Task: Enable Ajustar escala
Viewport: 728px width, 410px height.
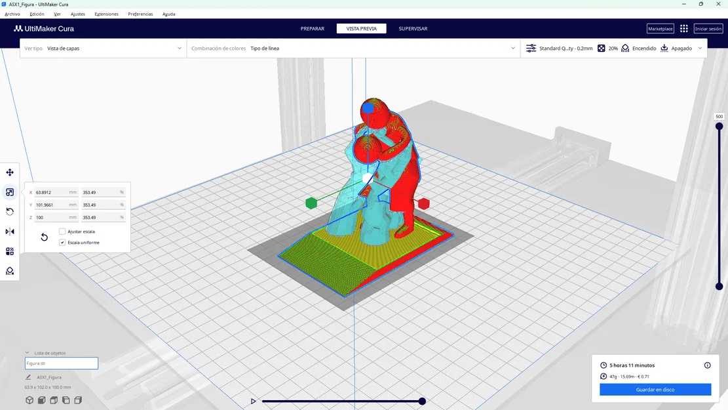Action: [62, 231]
